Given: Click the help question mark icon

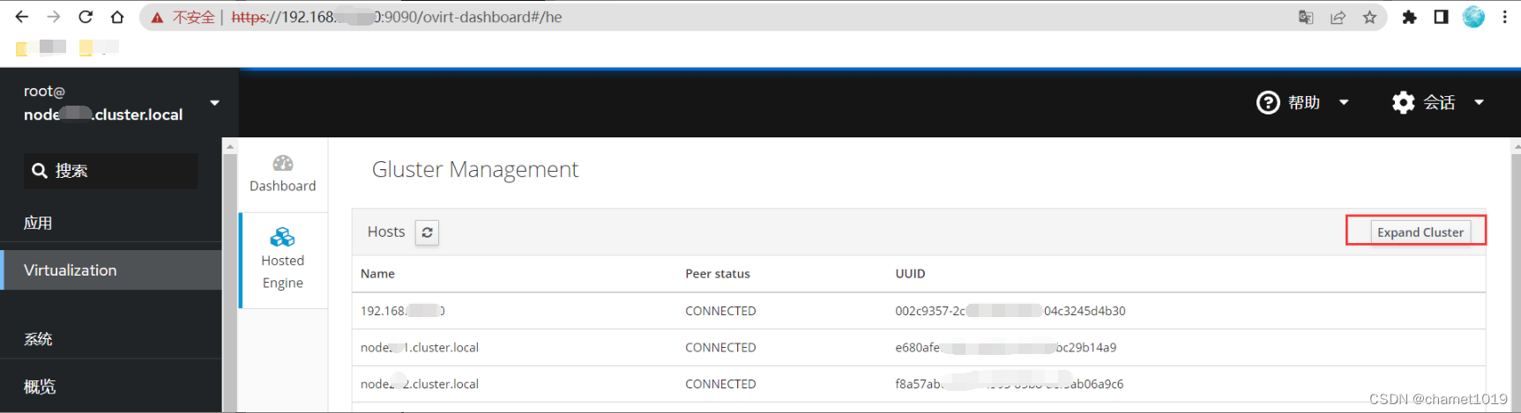Looking at the screenshot, I should pyautogui.click(x=1268, y=103).
